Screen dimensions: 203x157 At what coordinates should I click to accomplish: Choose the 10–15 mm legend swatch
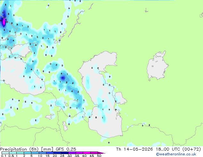click(x=43, y=153)
